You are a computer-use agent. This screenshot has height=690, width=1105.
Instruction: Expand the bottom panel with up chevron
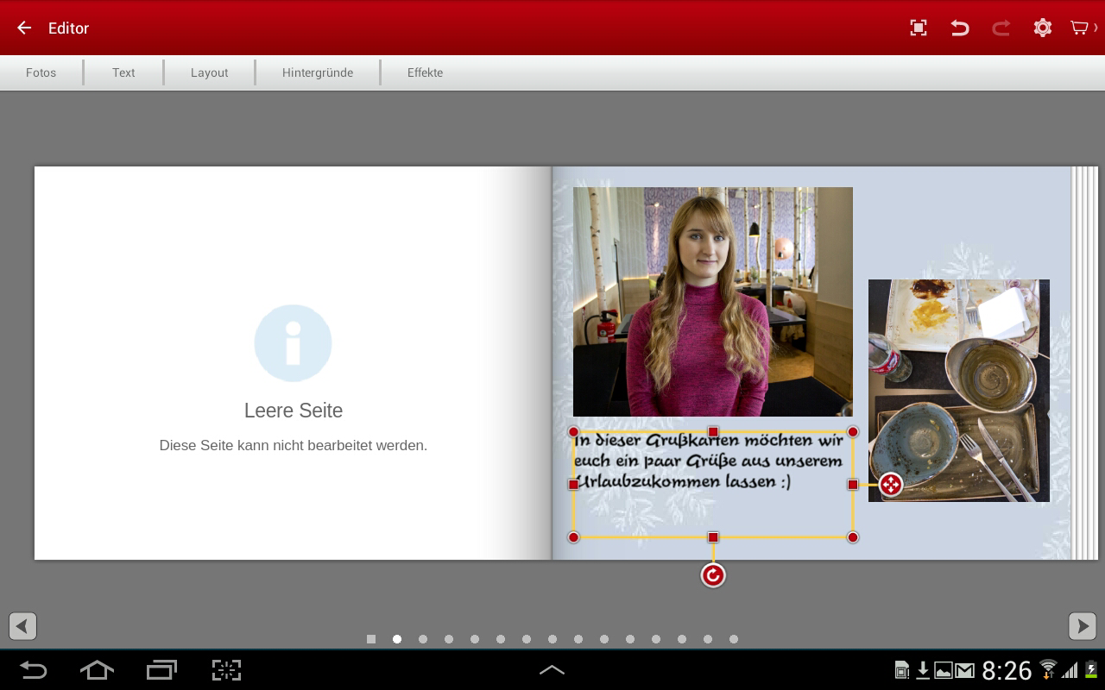coord(552,670)
